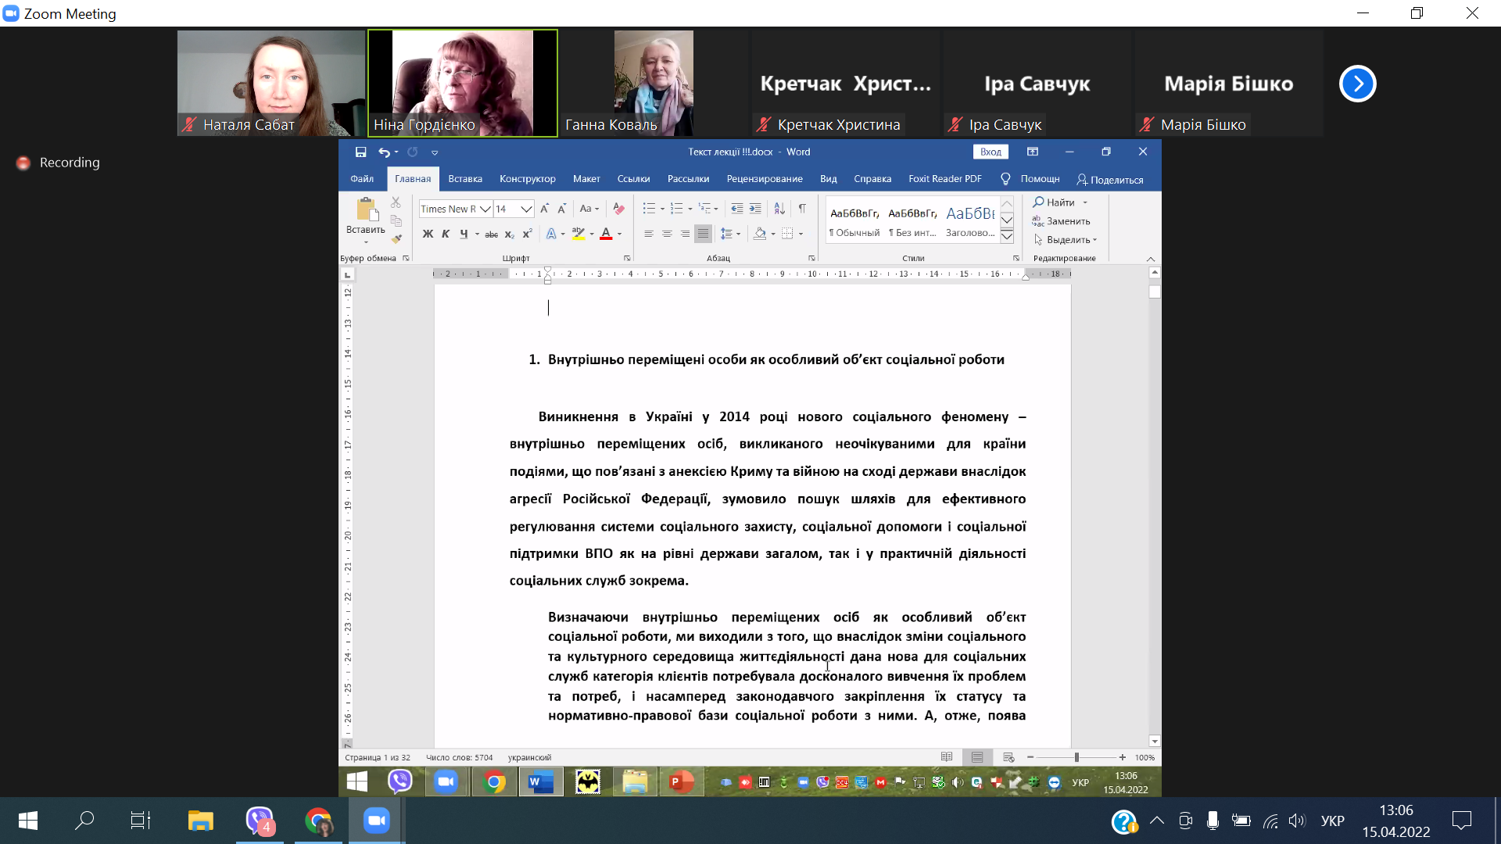
Task: Switch to the Рецензирование tab
Action: [764, 179]
